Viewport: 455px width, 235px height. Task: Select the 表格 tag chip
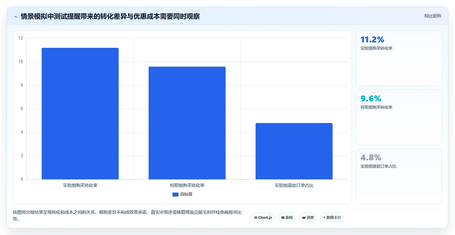click(287, 217)
